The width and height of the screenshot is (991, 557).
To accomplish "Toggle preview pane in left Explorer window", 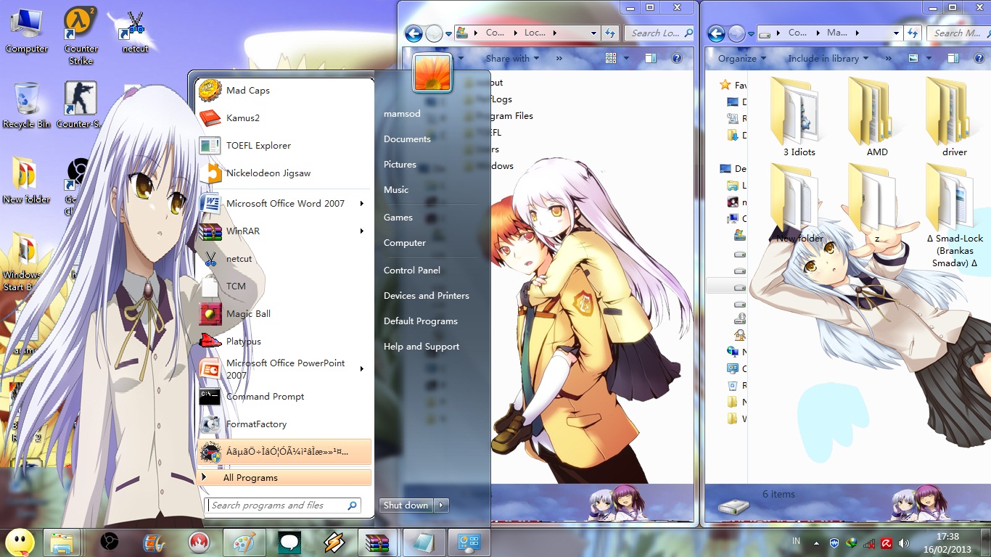I will coord(650,58).
